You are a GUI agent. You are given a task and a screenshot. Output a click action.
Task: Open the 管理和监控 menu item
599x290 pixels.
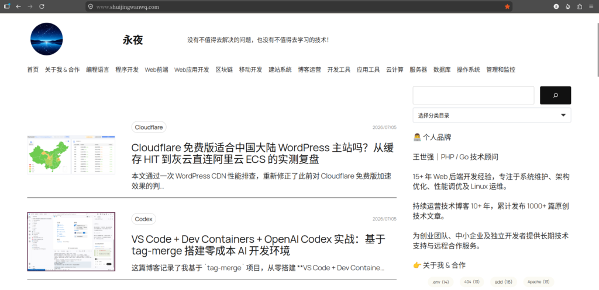(501, 70)
